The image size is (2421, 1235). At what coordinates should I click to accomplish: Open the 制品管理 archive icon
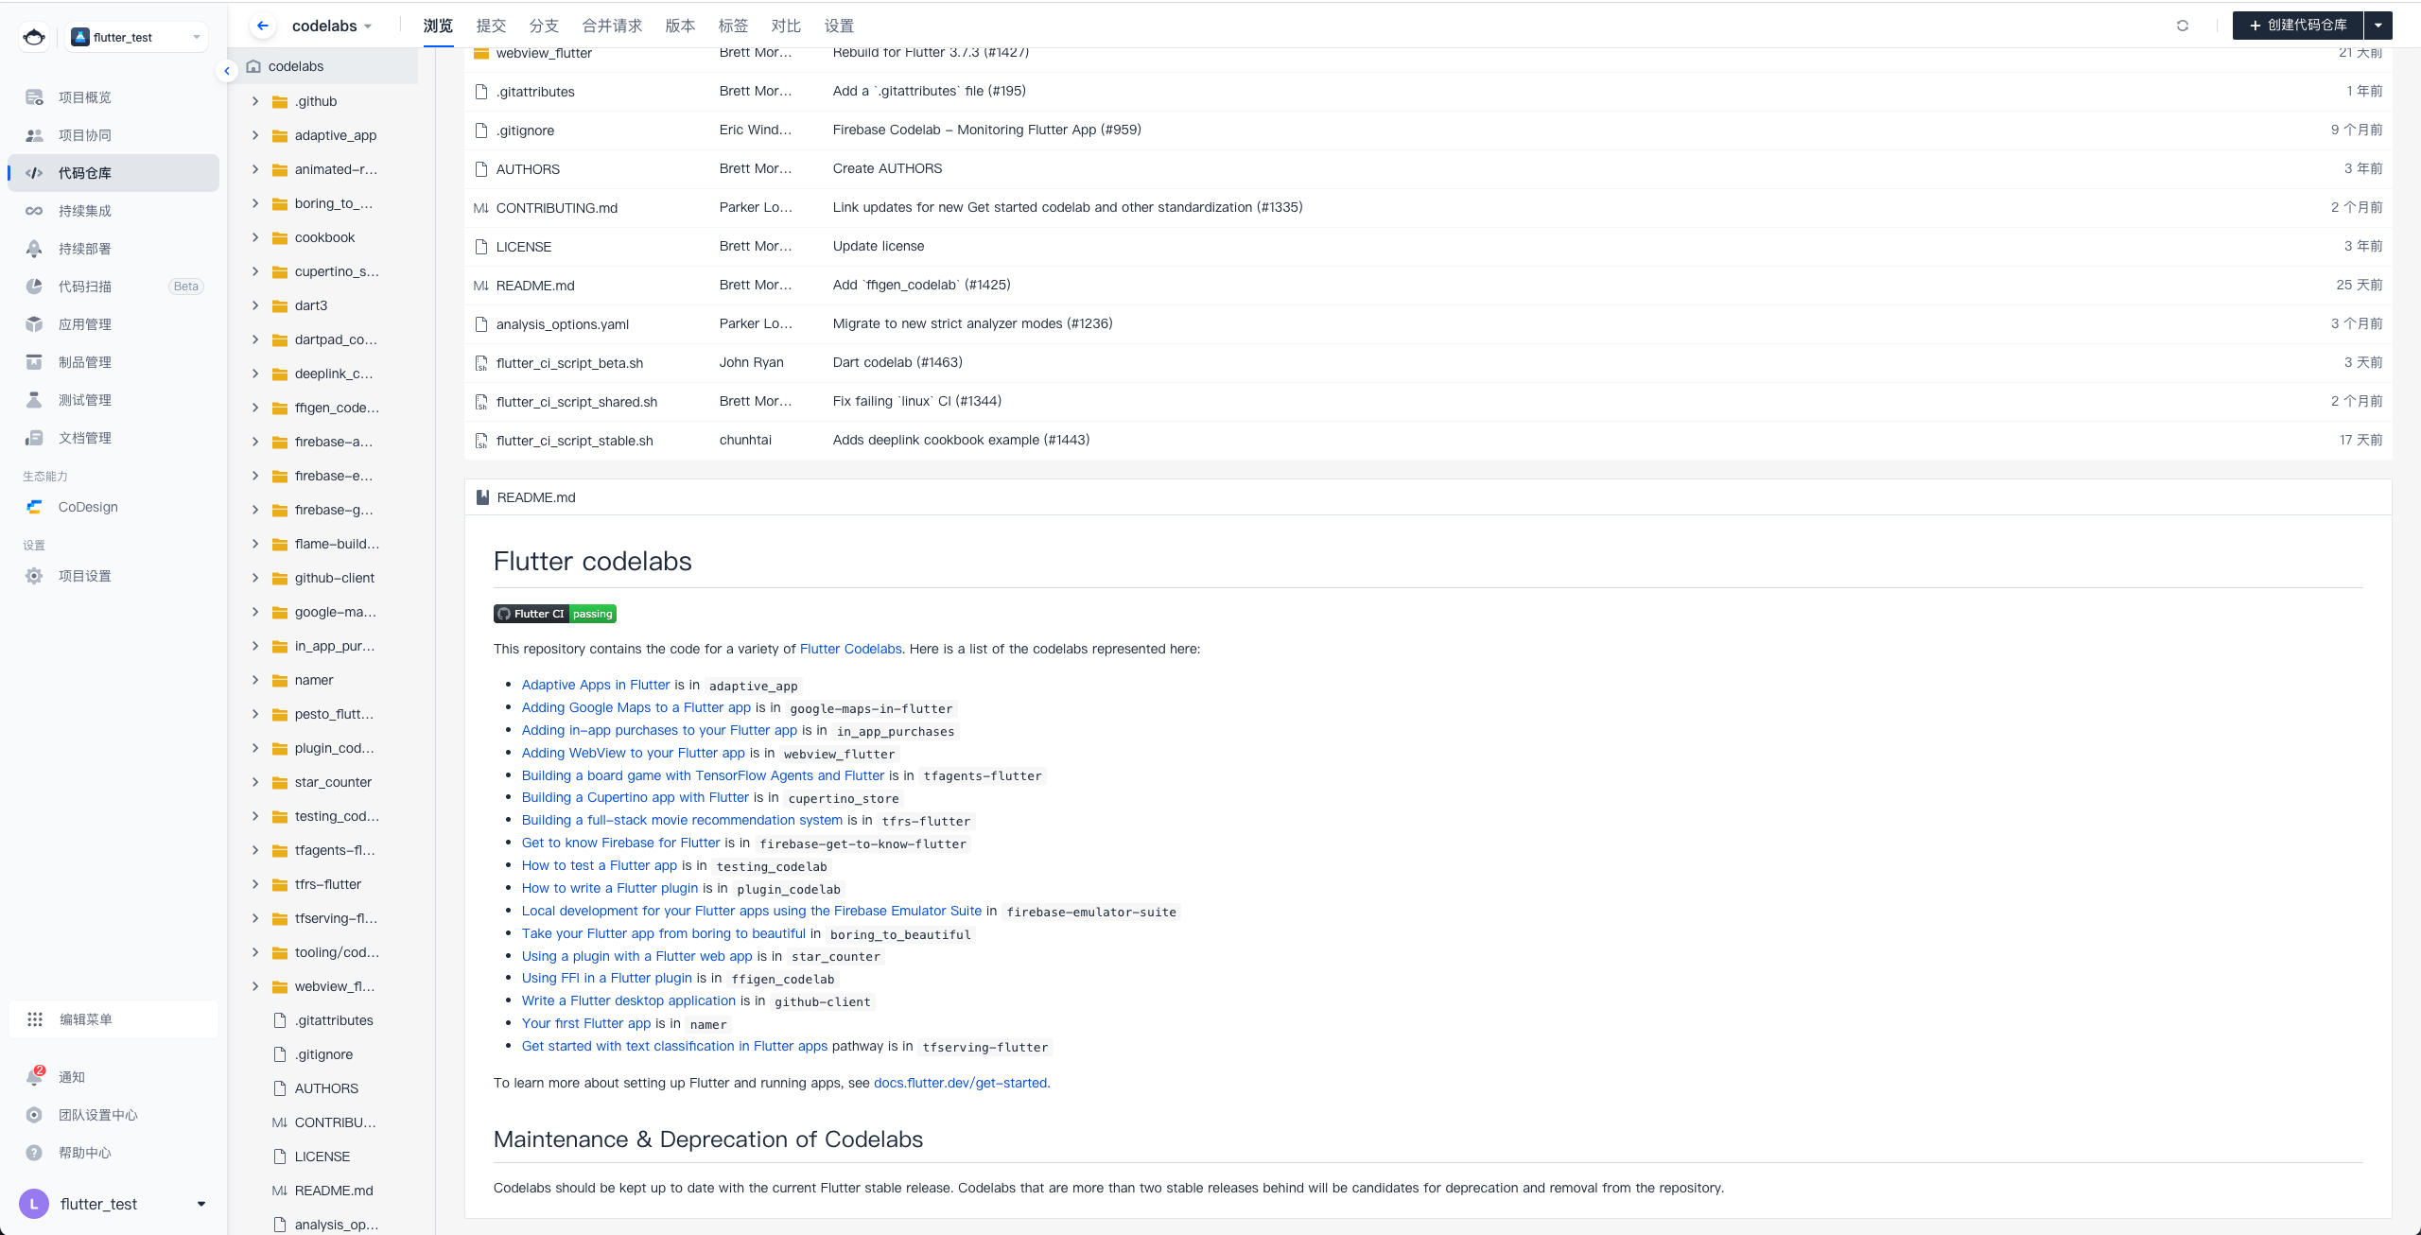point(34,362)
